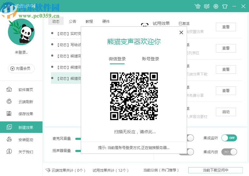Toggle the 集成内放 NO switch

pos(229,152)
